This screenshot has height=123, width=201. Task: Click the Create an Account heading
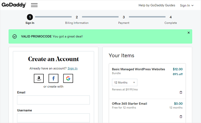pyautogui.click(x=54, y=59)
